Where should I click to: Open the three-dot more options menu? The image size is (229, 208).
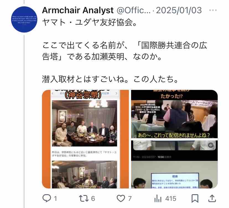coord(213,10)
